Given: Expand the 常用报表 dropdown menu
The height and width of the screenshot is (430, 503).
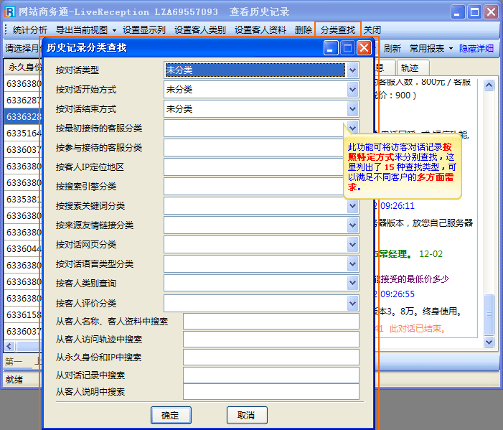Looking at the screenshot, I should (431, 49).
